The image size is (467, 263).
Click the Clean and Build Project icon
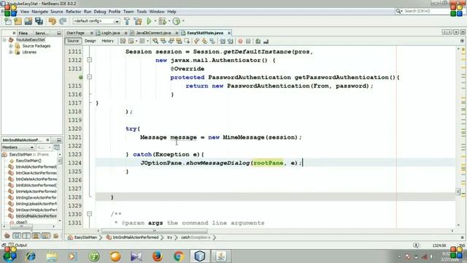[138, 21]
